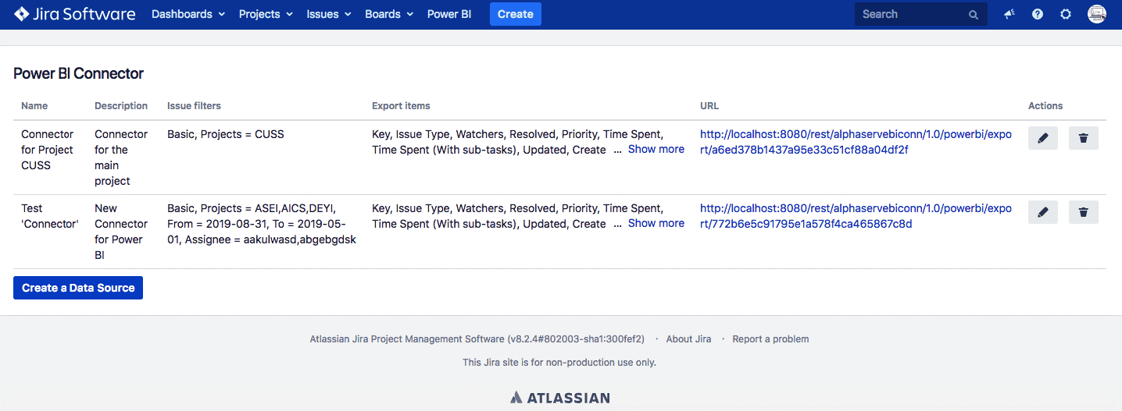Click the filter text starting 'Basic, Projects = ASEI'
1122x411 pixels.
pyautogui.click(x=262, y=224)
